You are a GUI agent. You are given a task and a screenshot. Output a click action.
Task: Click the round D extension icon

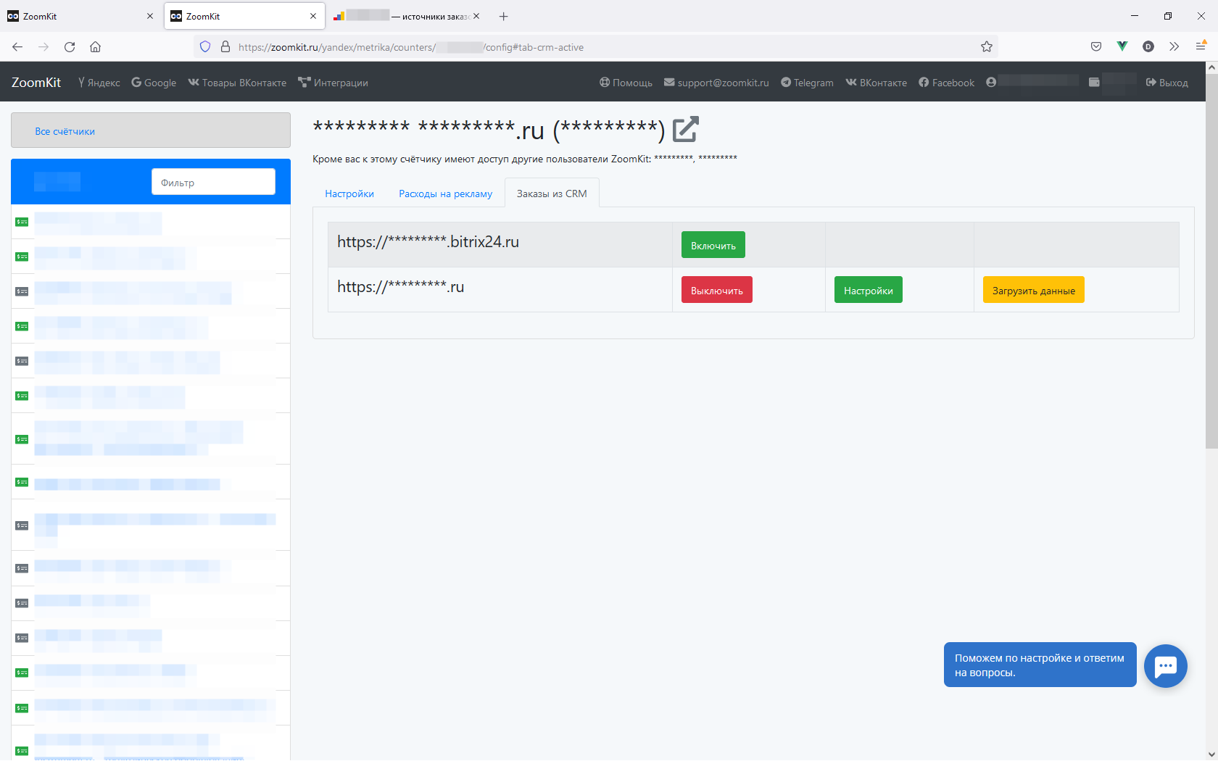(x=1148, y=47)
